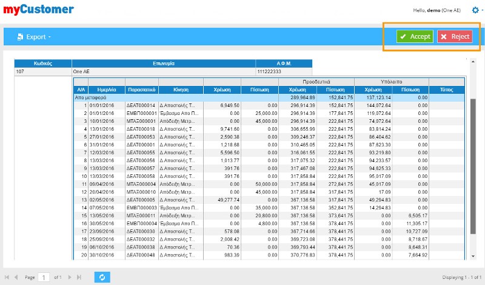Click the next page arrow icon

[x=70, y=277]
